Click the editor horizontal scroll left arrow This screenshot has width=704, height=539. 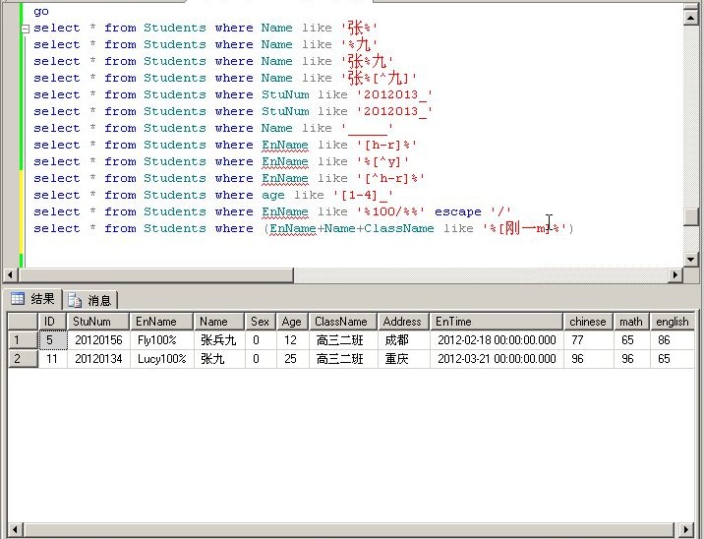11,274
